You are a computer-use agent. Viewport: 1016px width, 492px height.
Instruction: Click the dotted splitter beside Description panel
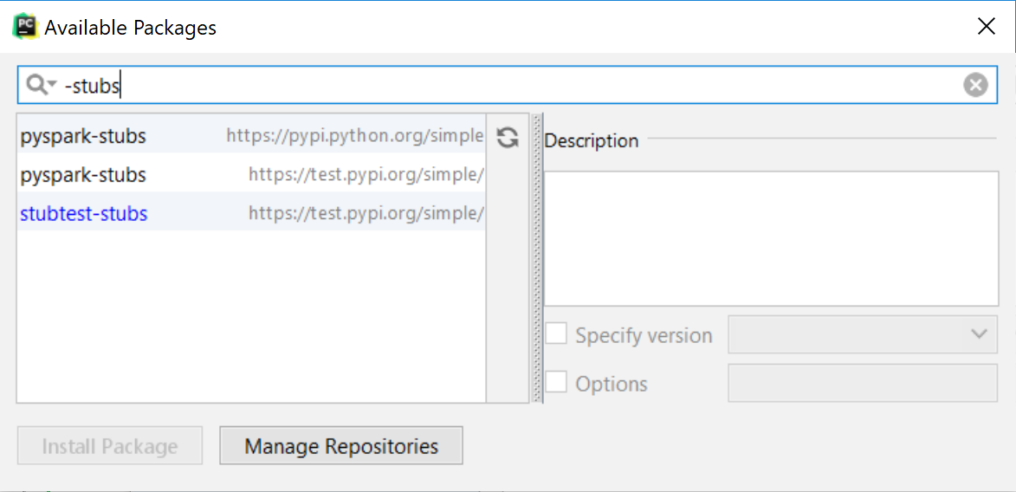(x=537, y=258)
